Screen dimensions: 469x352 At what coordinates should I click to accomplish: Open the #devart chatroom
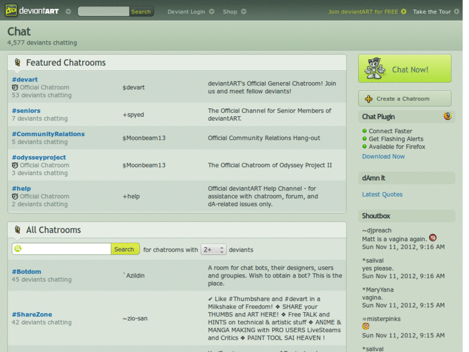pos(25,80)
